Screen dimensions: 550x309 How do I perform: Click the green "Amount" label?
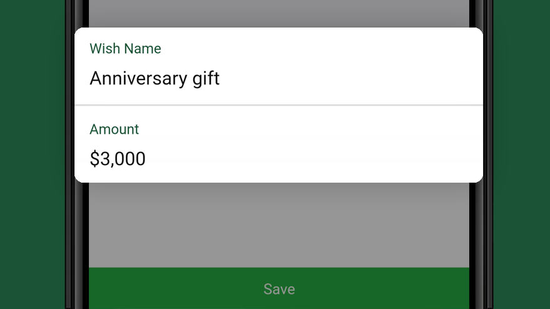(x=114, y=129)
